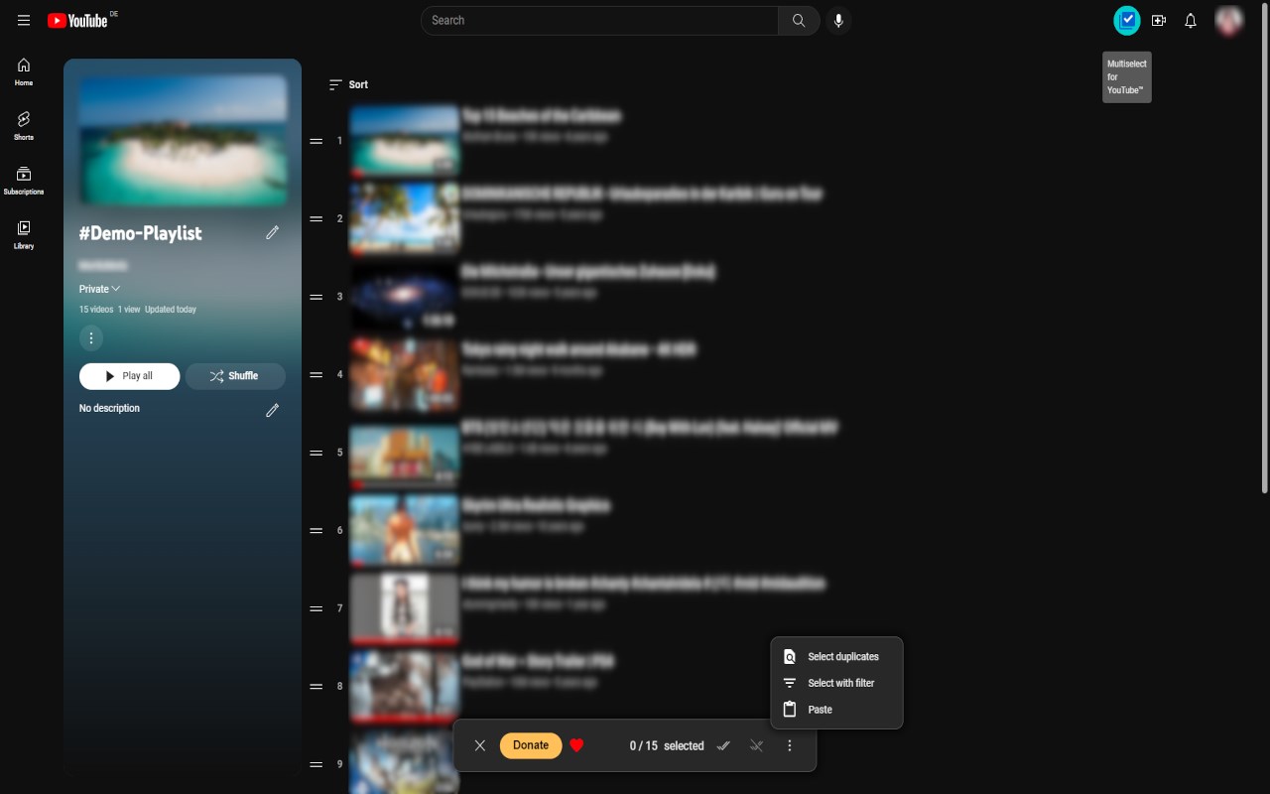The height and width of the screenshot is (794, 1270).
Task: Click into the YouTube Search field
Action: 600,20
